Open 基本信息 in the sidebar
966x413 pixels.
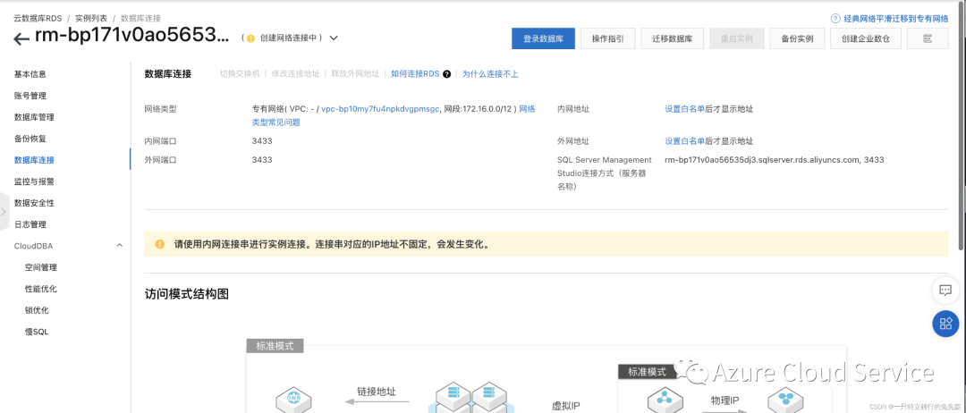[30, 74]
